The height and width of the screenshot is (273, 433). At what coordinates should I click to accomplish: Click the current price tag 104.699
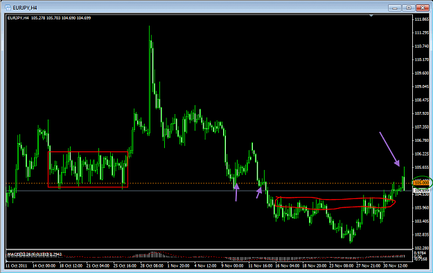coord(421,191)
